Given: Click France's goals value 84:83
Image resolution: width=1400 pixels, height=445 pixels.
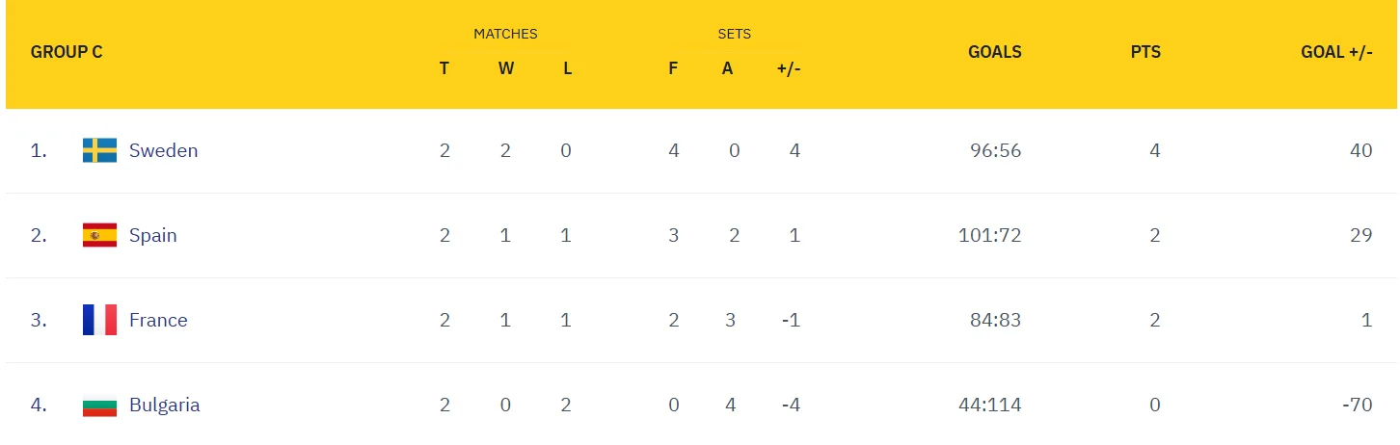Looking at the screenshot, I should (996, 320).
